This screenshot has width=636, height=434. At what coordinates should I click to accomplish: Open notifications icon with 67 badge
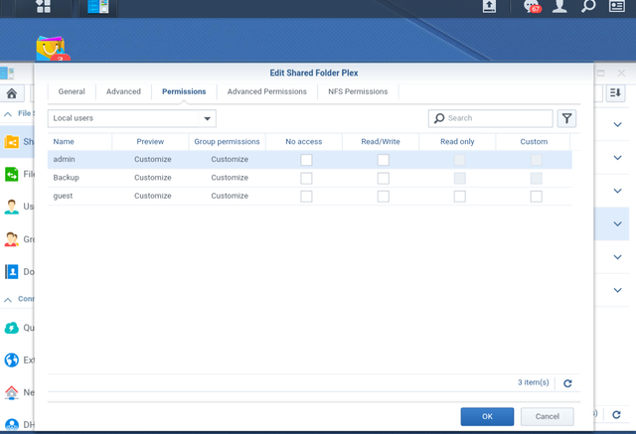(x=533, y=6)
